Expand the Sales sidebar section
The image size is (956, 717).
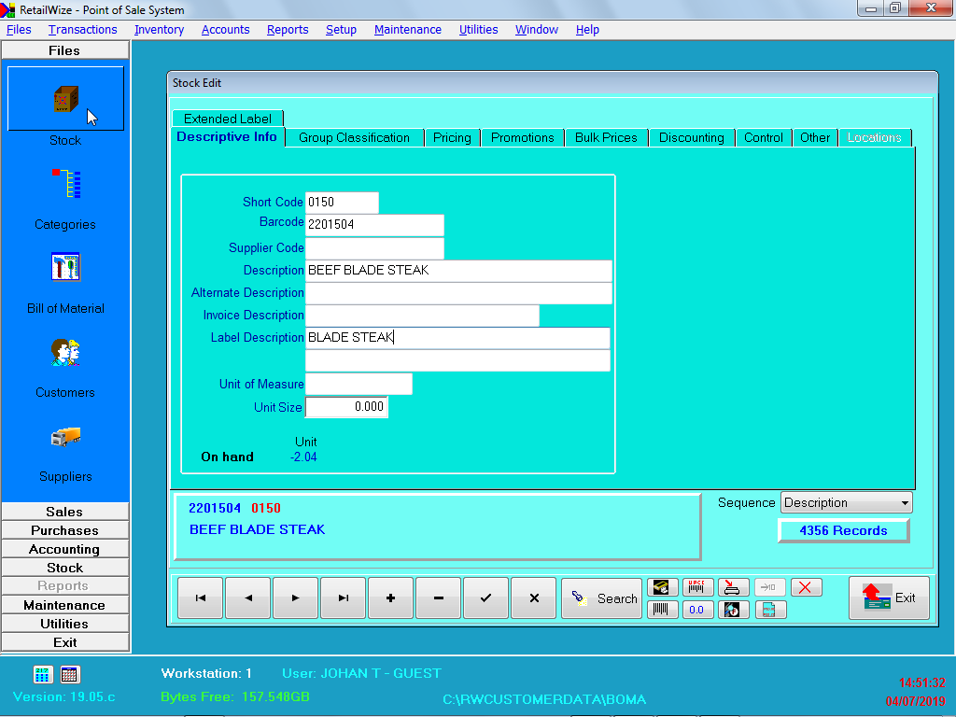[64, 512]
